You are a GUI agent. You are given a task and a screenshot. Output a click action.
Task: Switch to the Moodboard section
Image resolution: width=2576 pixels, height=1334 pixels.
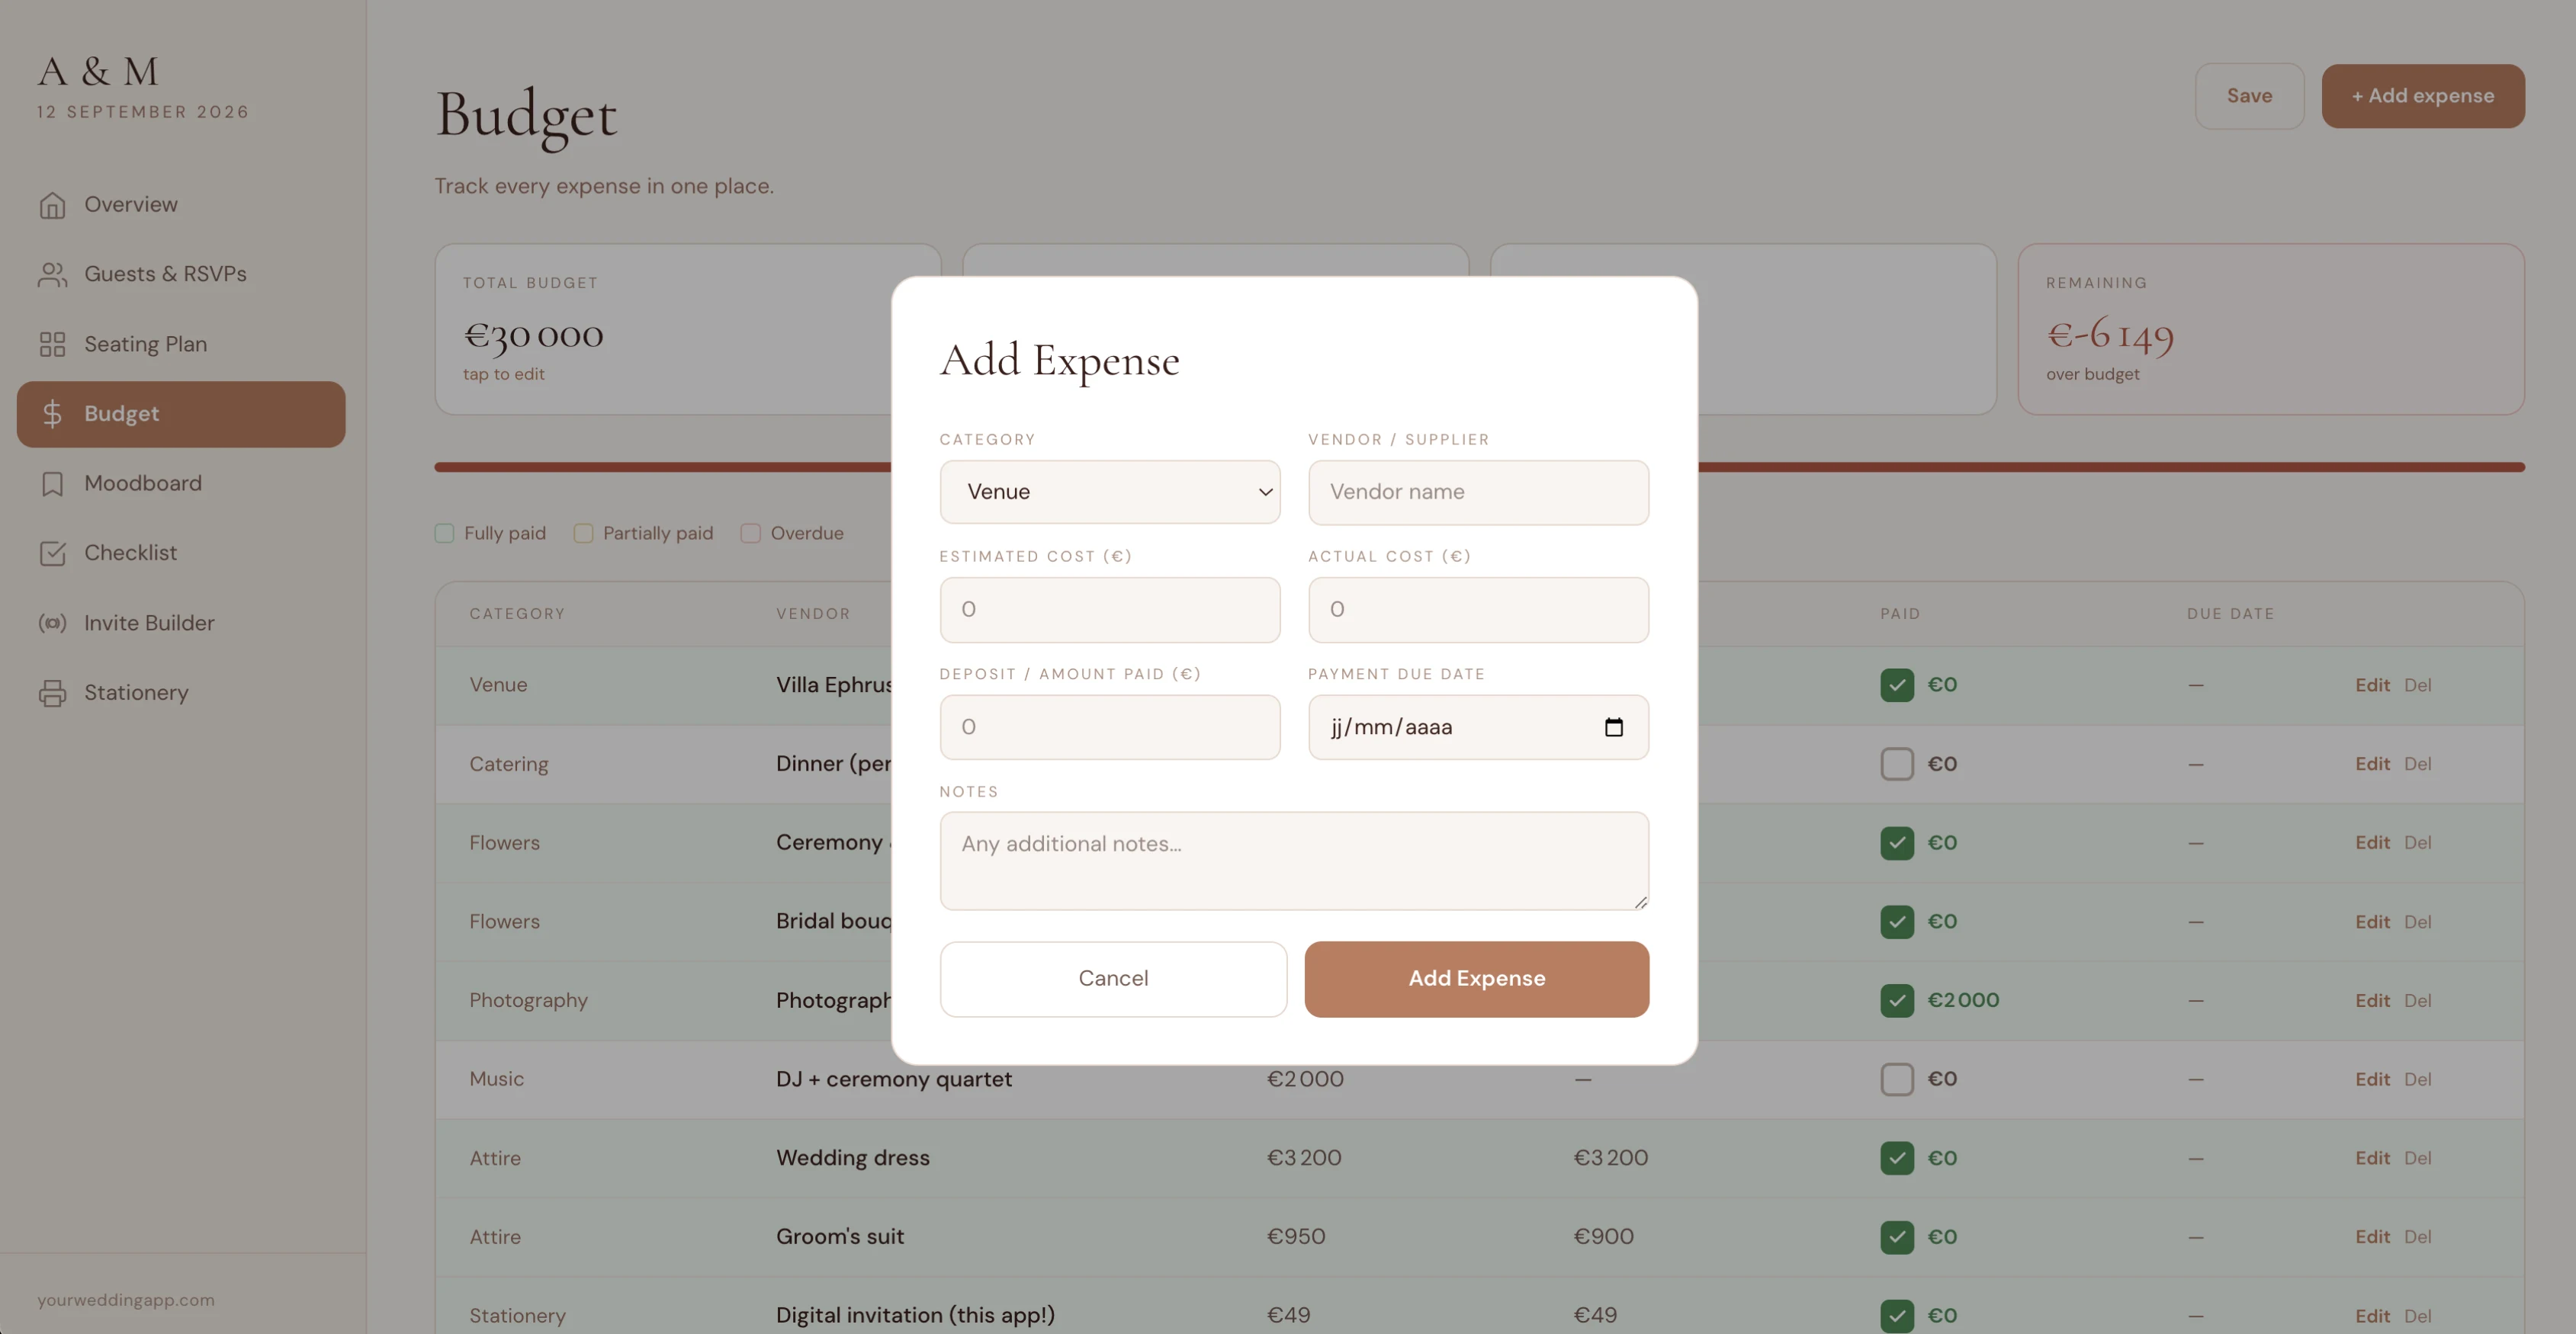click(x=181, y=483)
